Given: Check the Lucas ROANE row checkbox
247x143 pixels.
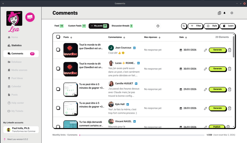Looking at the screenshot, I should pyautogui.click(x=58, y=69).
